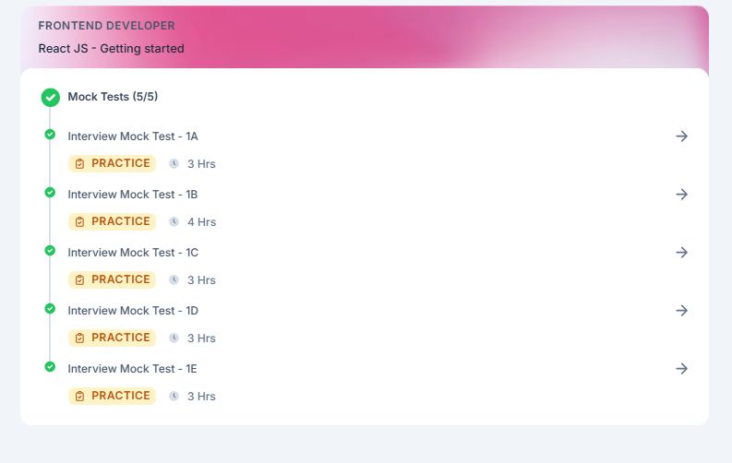Open arrow for Interview Mock Test - 1C
The height and width of the screenshot is (463, 732).
click(x=681, y=252)
